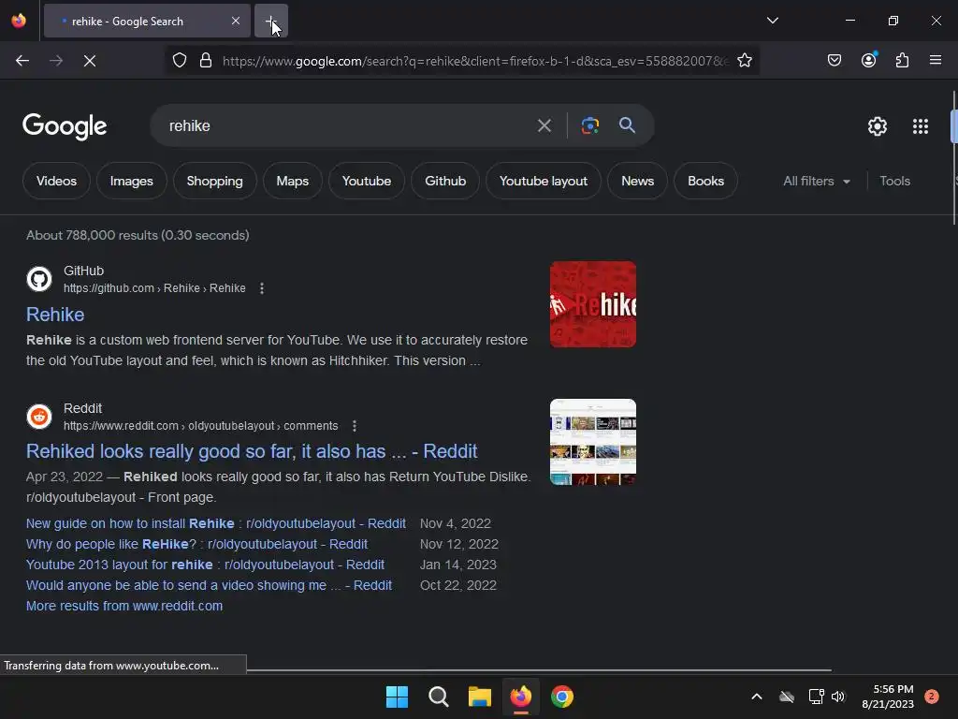The image size is (958, 719).
Task: Open Google quick settings gear
Action: coord(878,126)
